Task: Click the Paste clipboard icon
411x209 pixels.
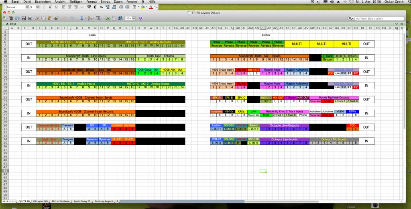Action: click(x=50, y=18)
